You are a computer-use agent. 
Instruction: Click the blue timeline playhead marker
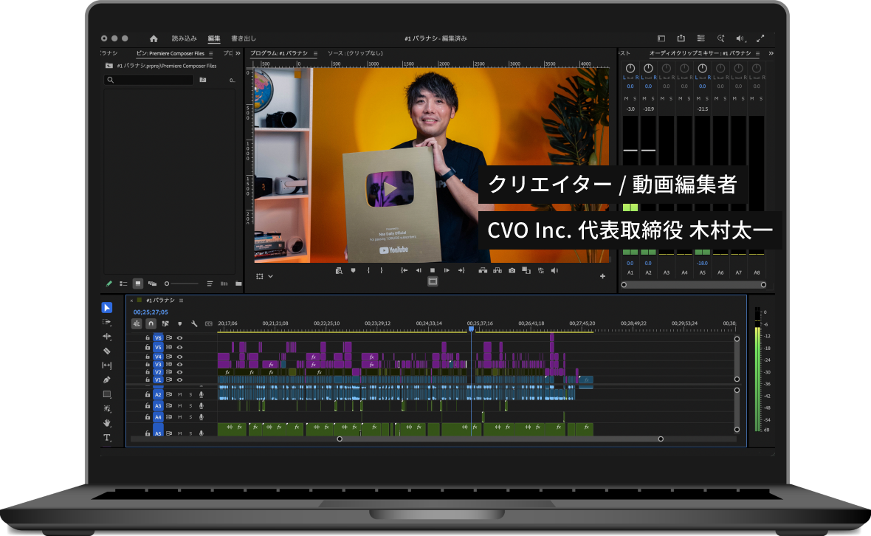[471, 329]
